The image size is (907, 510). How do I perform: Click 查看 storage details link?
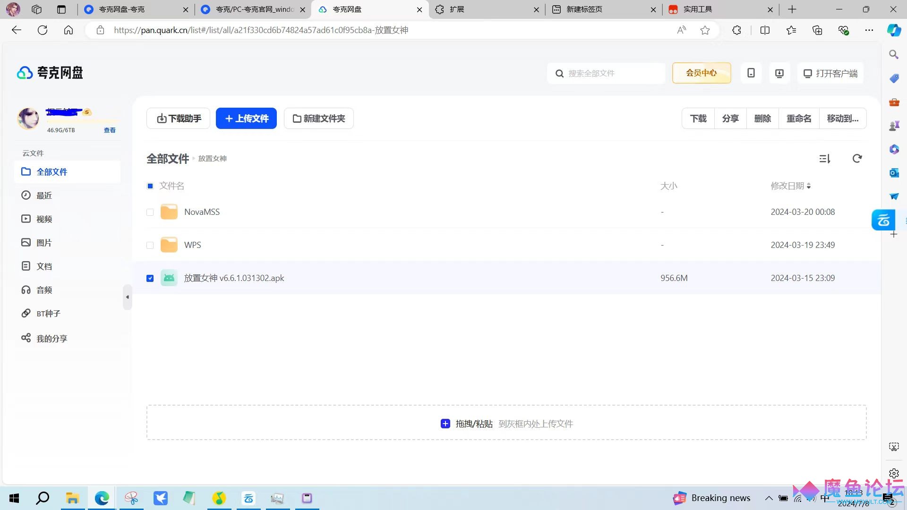(x=110, y=130)
